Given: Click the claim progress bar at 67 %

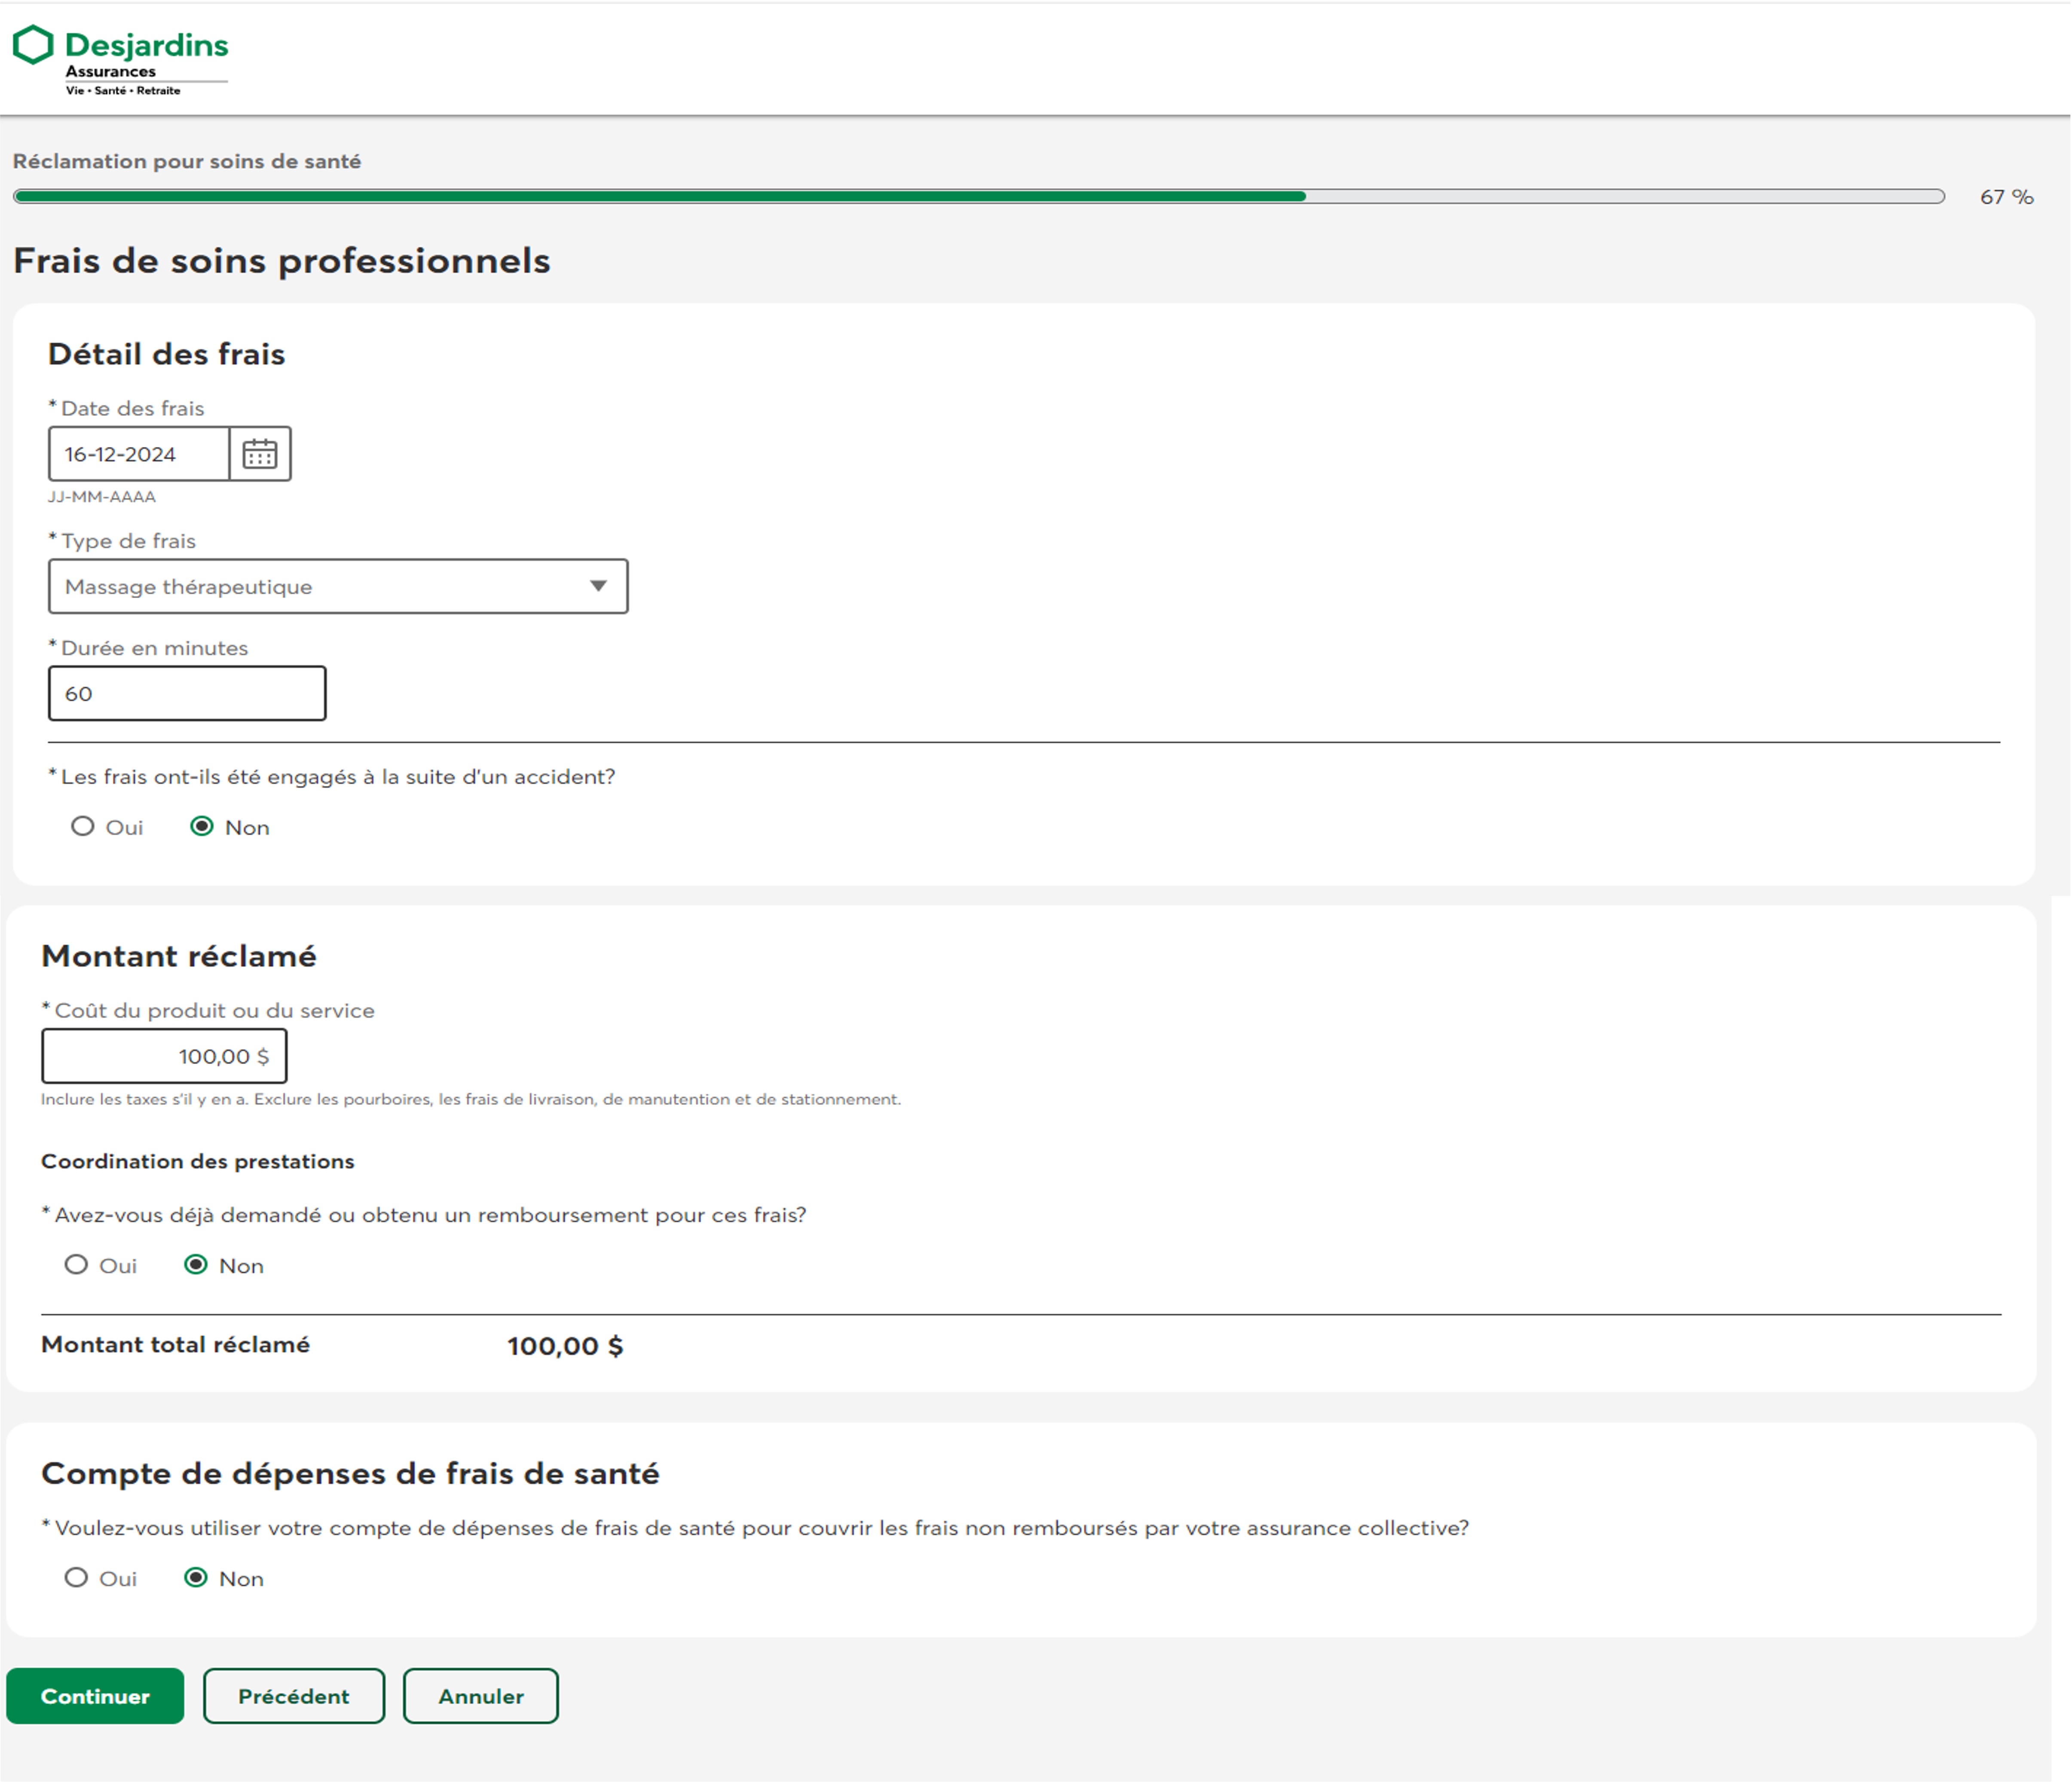Looking at the screenshot, I should (979, 197).
